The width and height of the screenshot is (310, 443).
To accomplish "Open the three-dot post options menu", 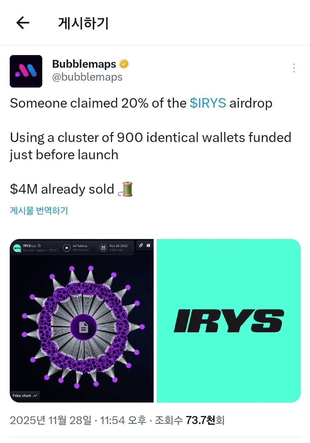I will (294, 68).
